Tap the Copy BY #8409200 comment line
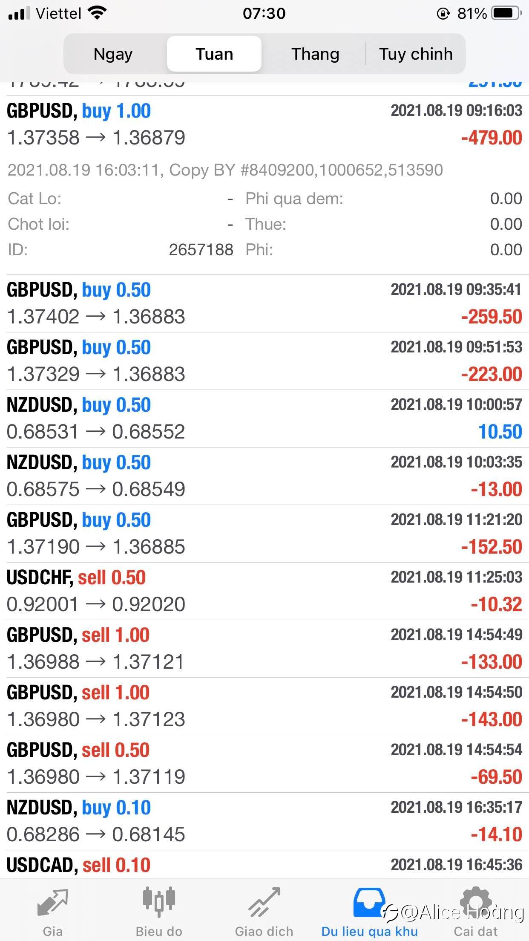The height and width of the screenshot is (941, 529). (x=225, y=170)
